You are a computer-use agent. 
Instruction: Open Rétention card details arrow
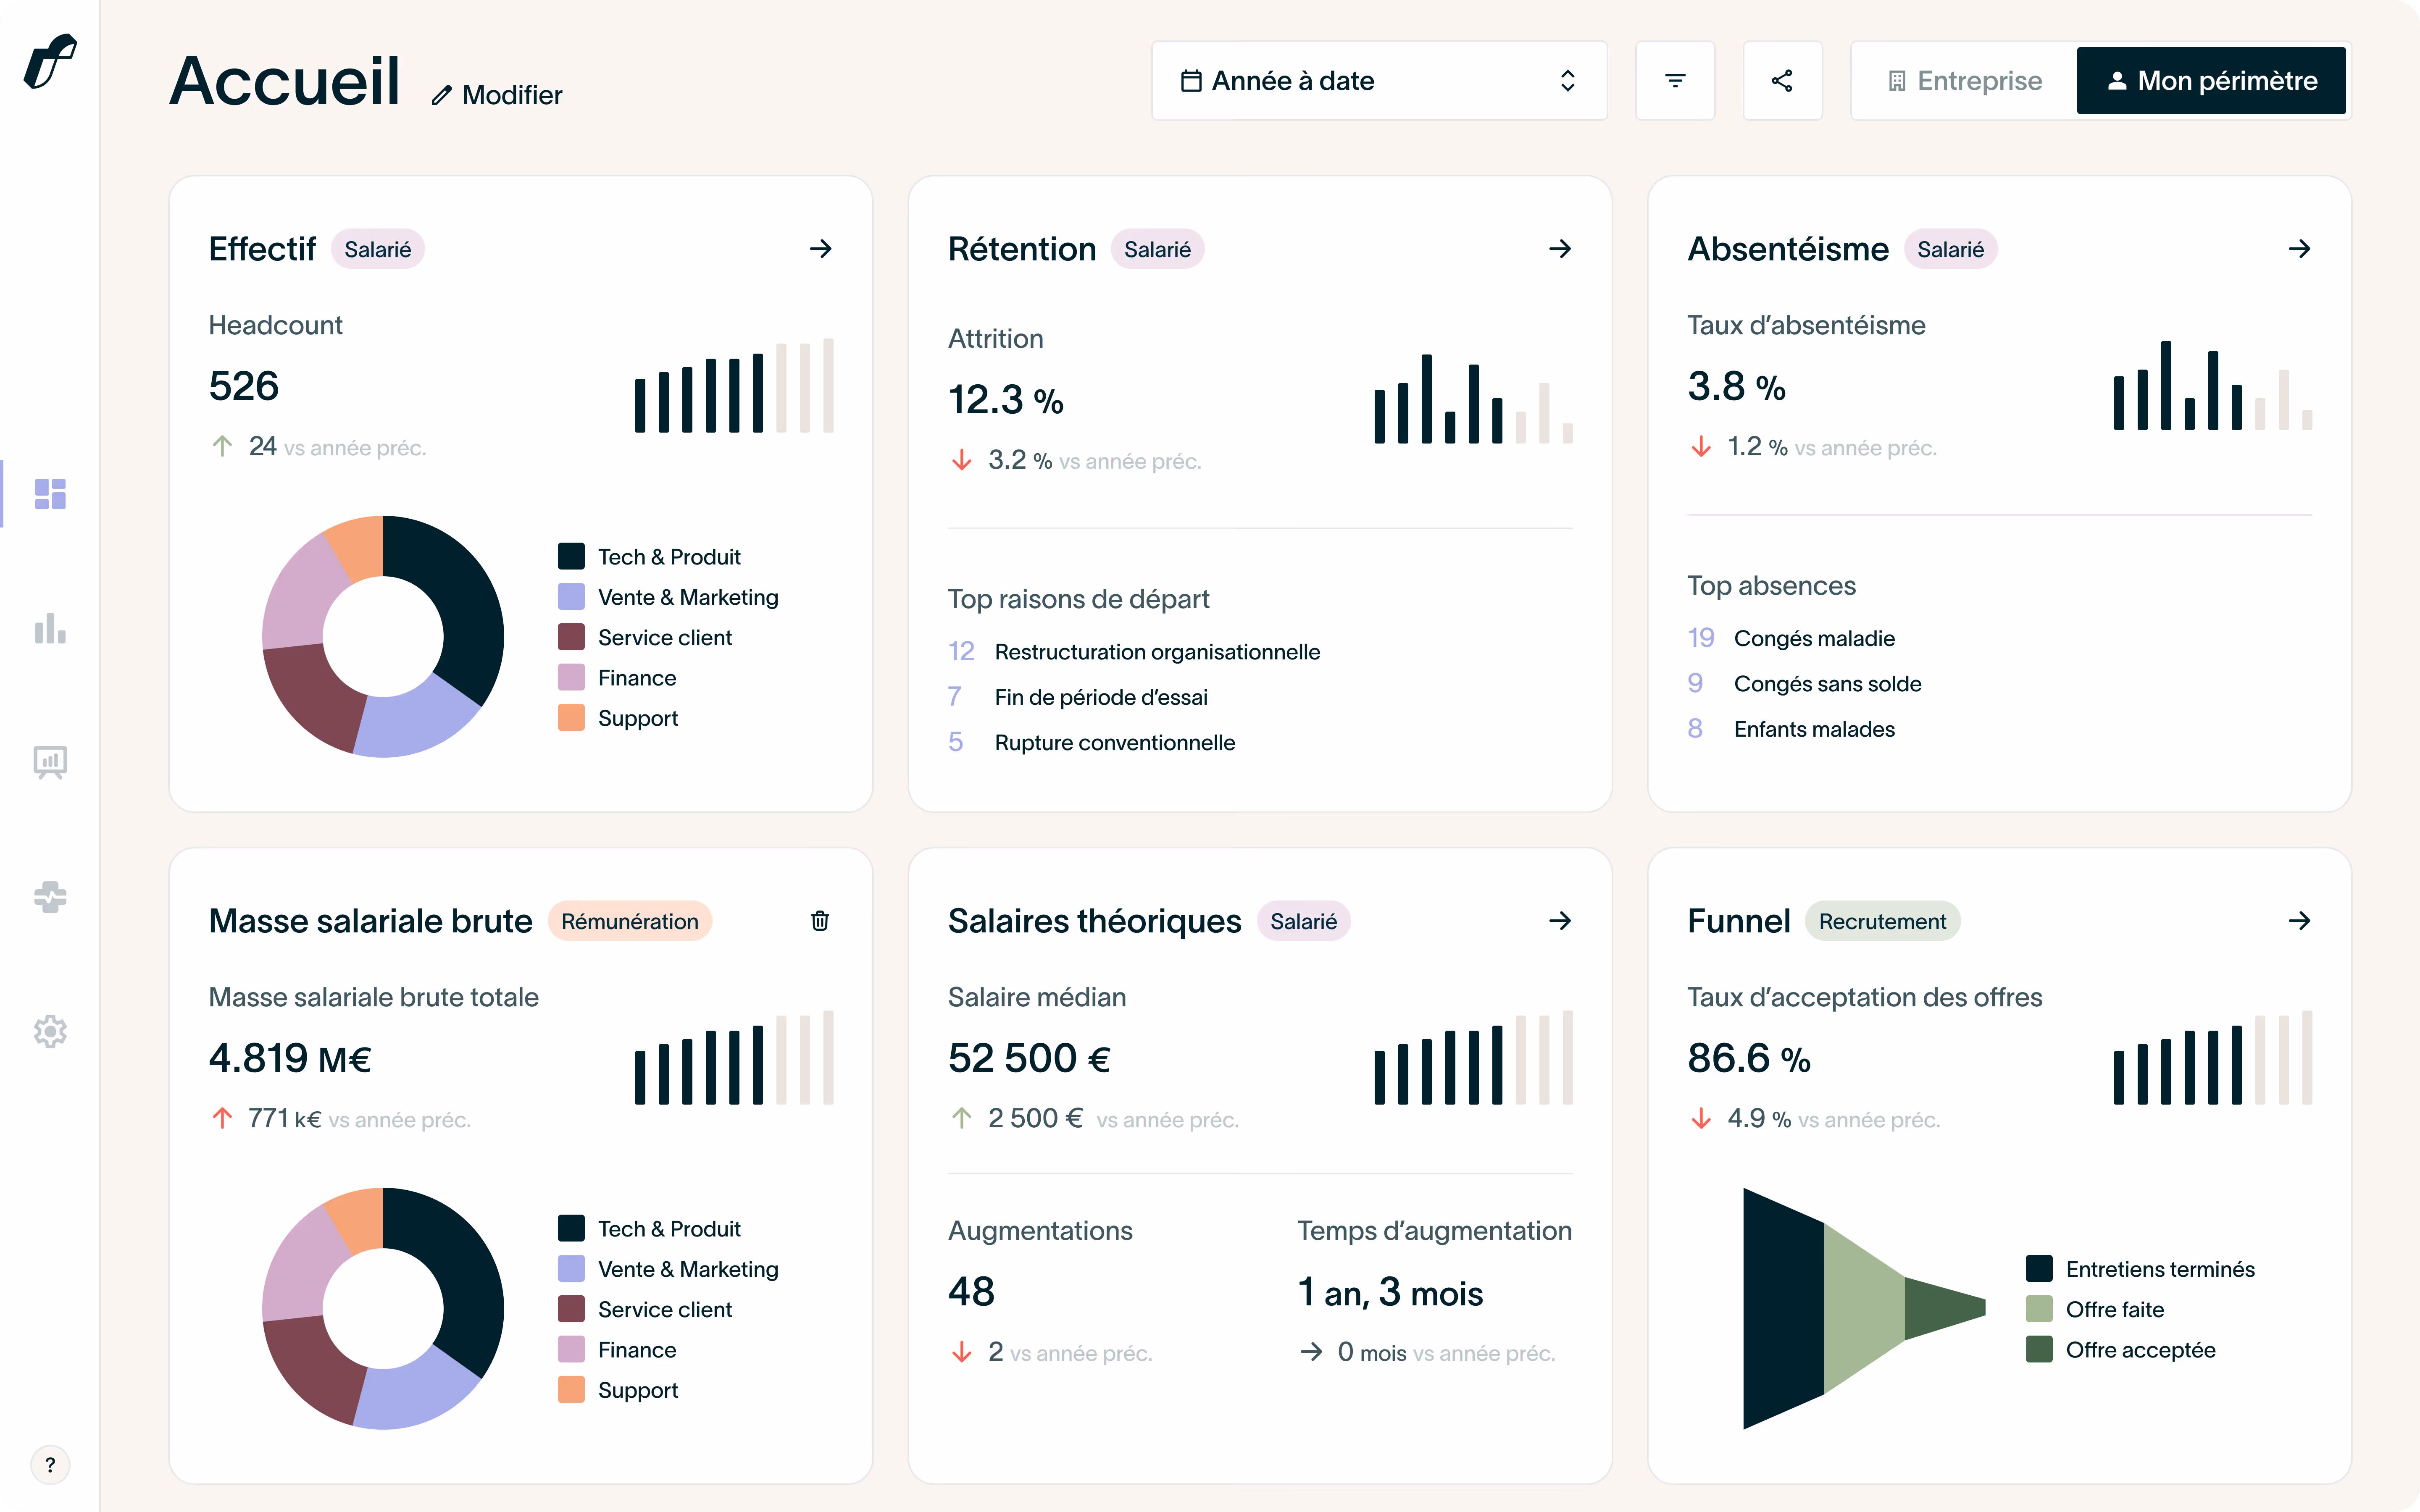[1560, 249]
